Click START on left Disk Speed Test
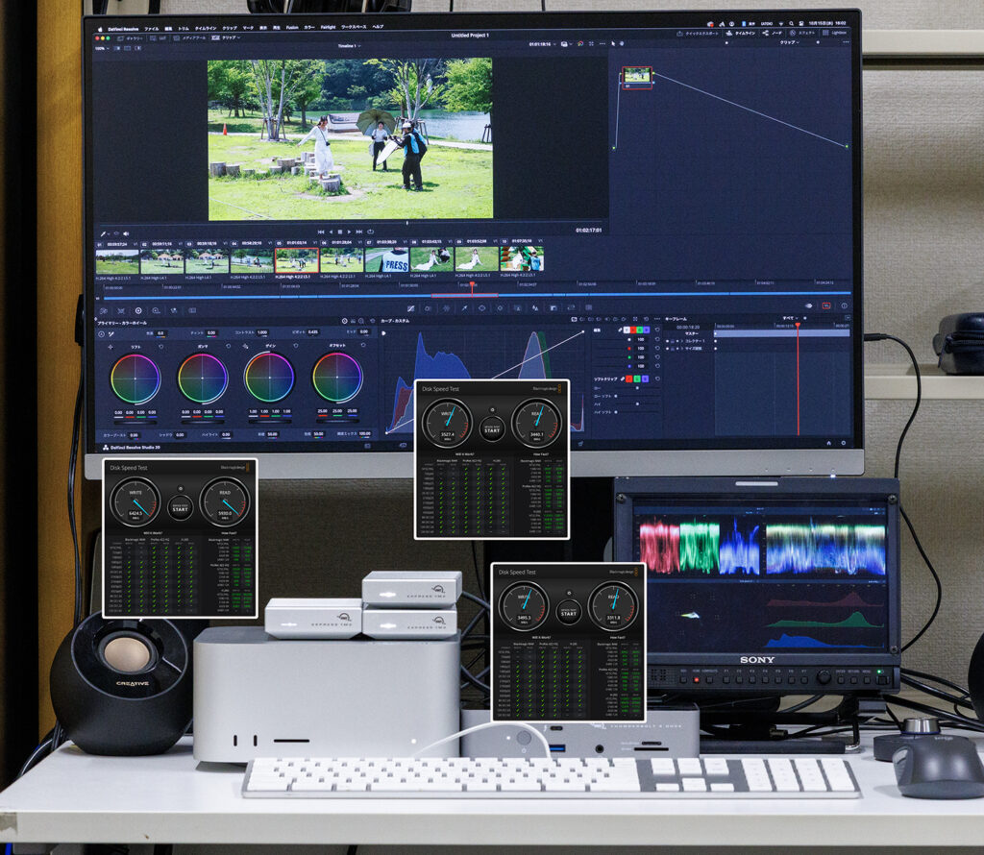Image resolution: width=984 pixels, height=855 pixels. pyautogui.click(x=180, y=506)
